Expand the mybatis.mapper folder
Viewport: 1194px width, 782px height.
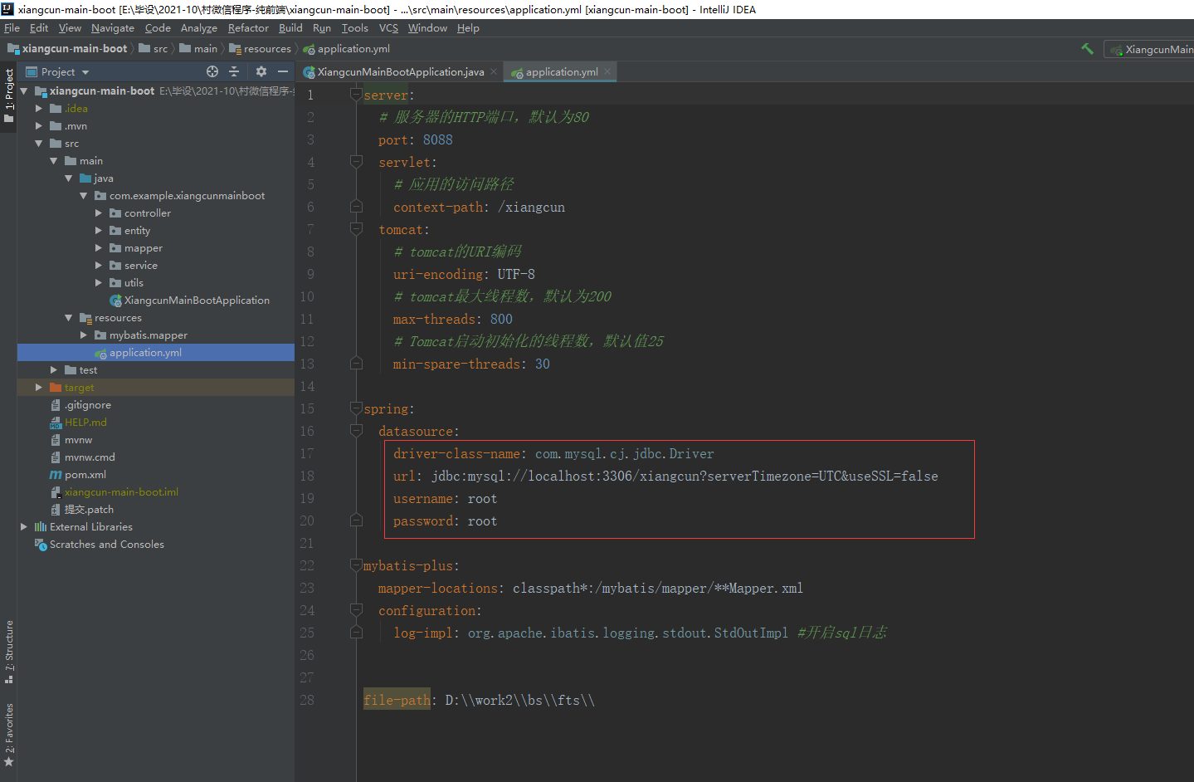[x=84, y=335]
